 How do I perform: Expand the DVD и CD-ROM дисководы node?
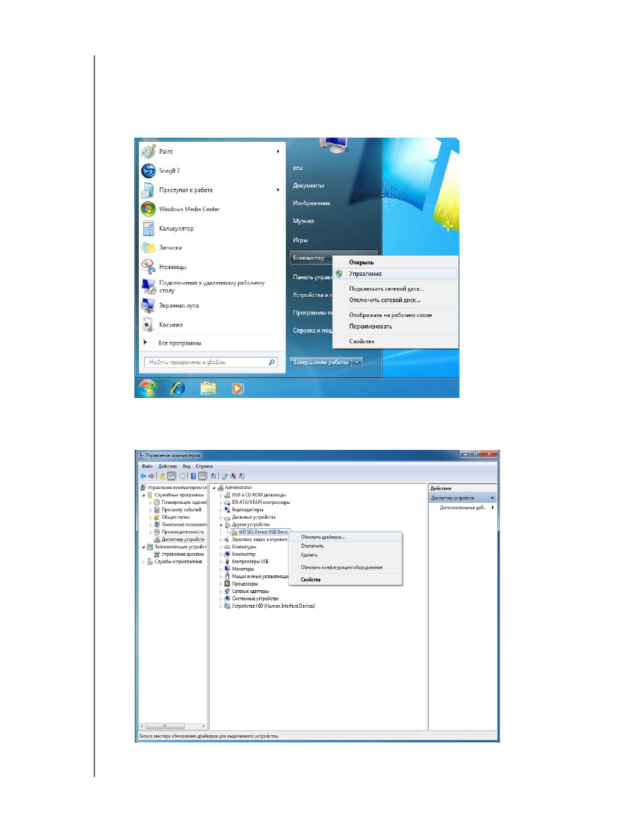221,495
